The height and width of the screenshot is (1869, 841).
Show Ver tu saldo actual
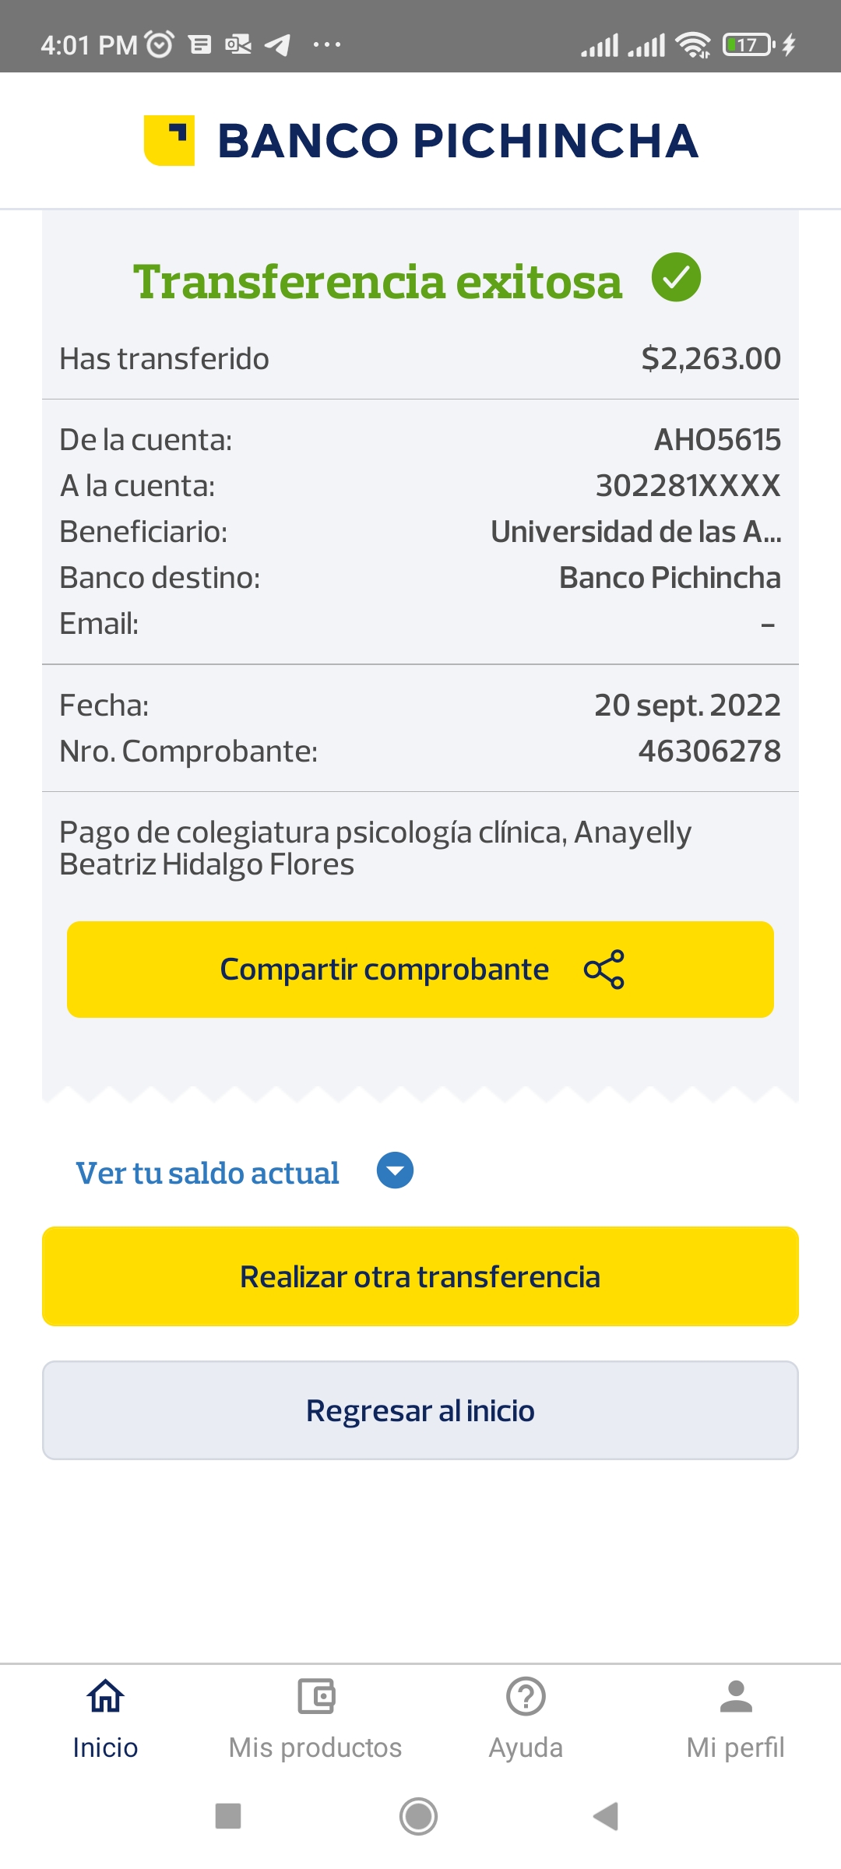207,1173
